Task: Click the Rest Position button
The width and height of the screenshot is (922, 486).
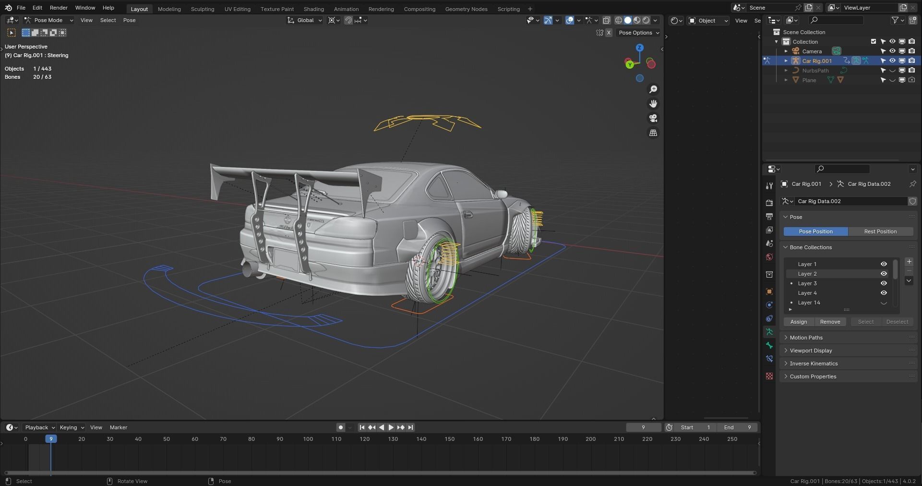Action: pos(880,231)
